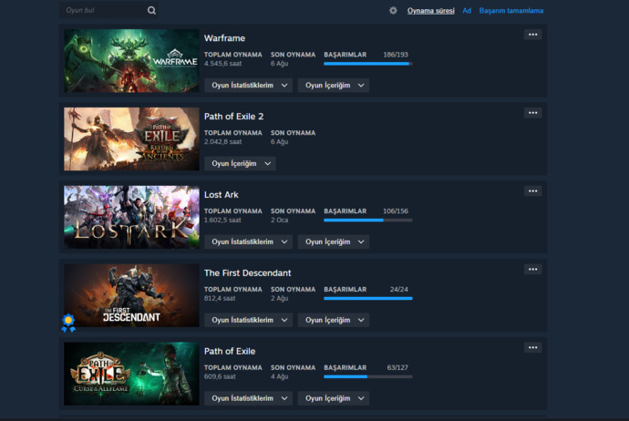
Task: Expand The First Descendant "Oyun İçeriğim" dropdown
Action: coord(334,320)
